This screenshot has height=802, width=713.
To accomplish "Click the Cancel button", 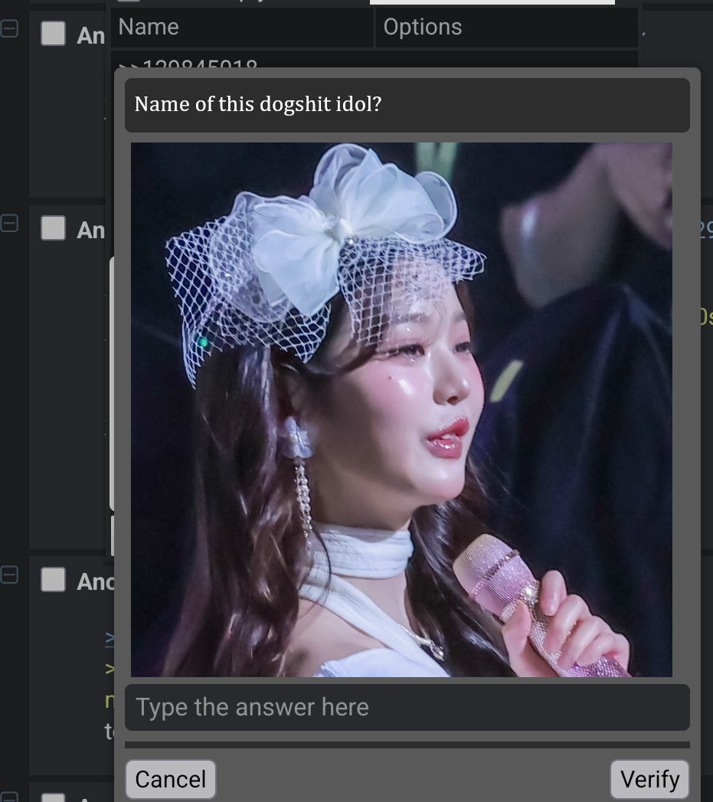I will coord(170,780).
